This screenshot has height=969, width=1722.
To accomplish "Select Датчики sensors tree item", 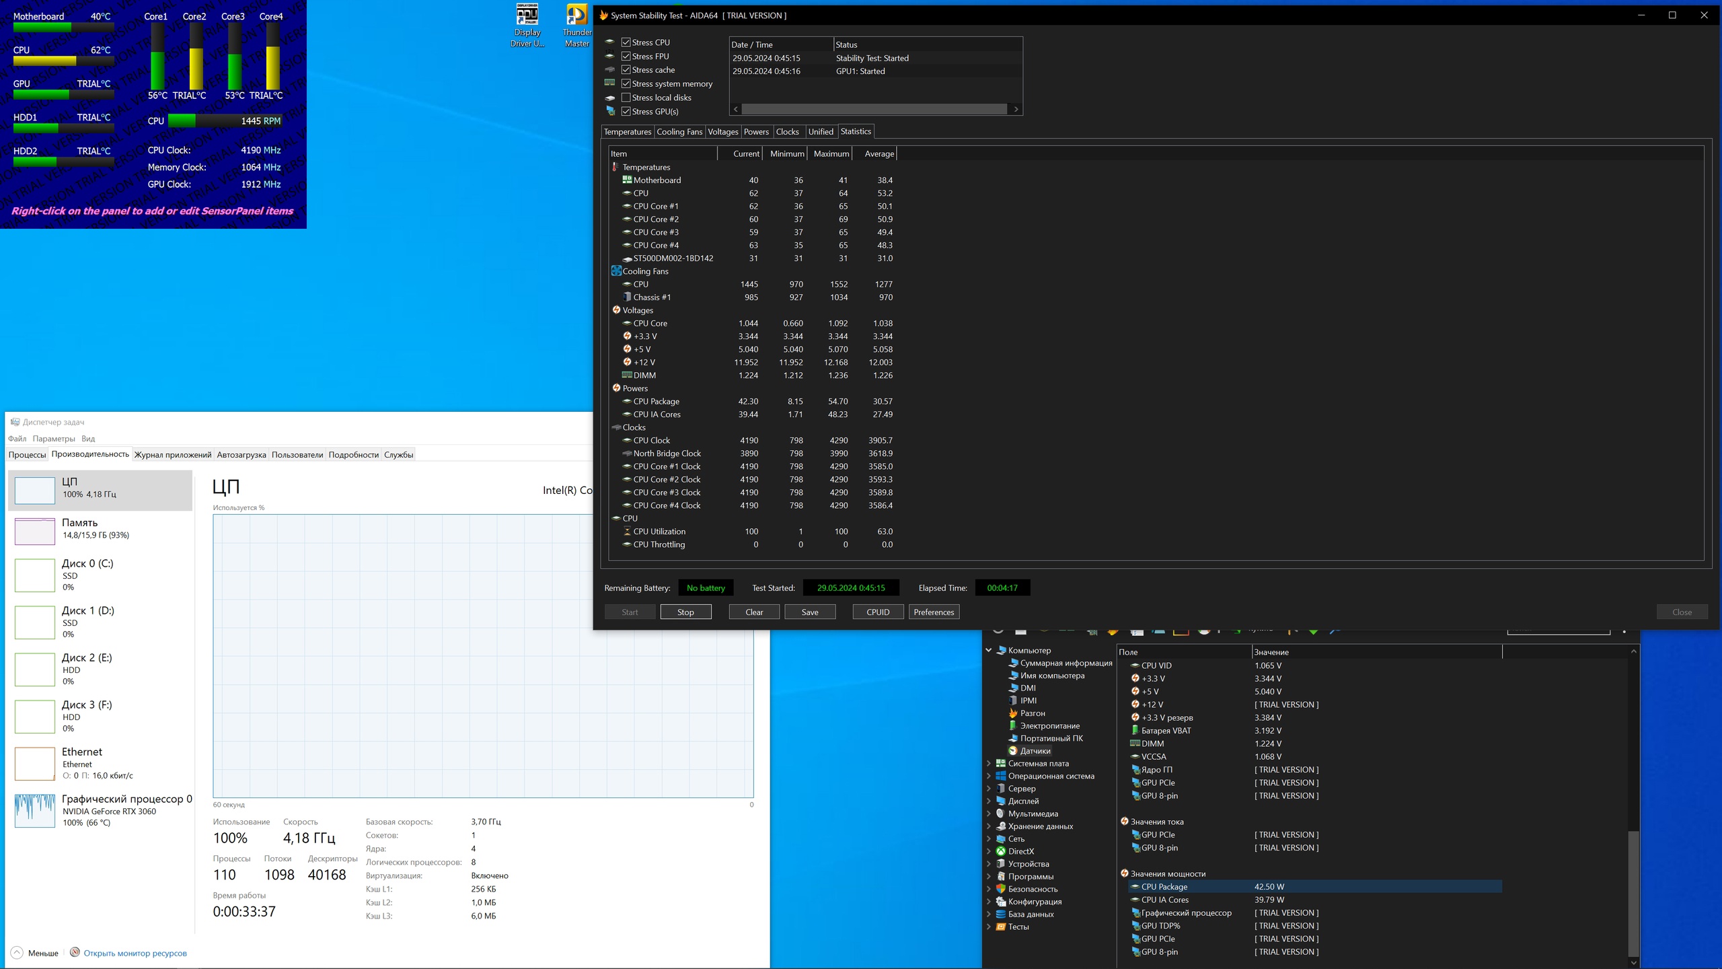I will [x=1035, y=751].
